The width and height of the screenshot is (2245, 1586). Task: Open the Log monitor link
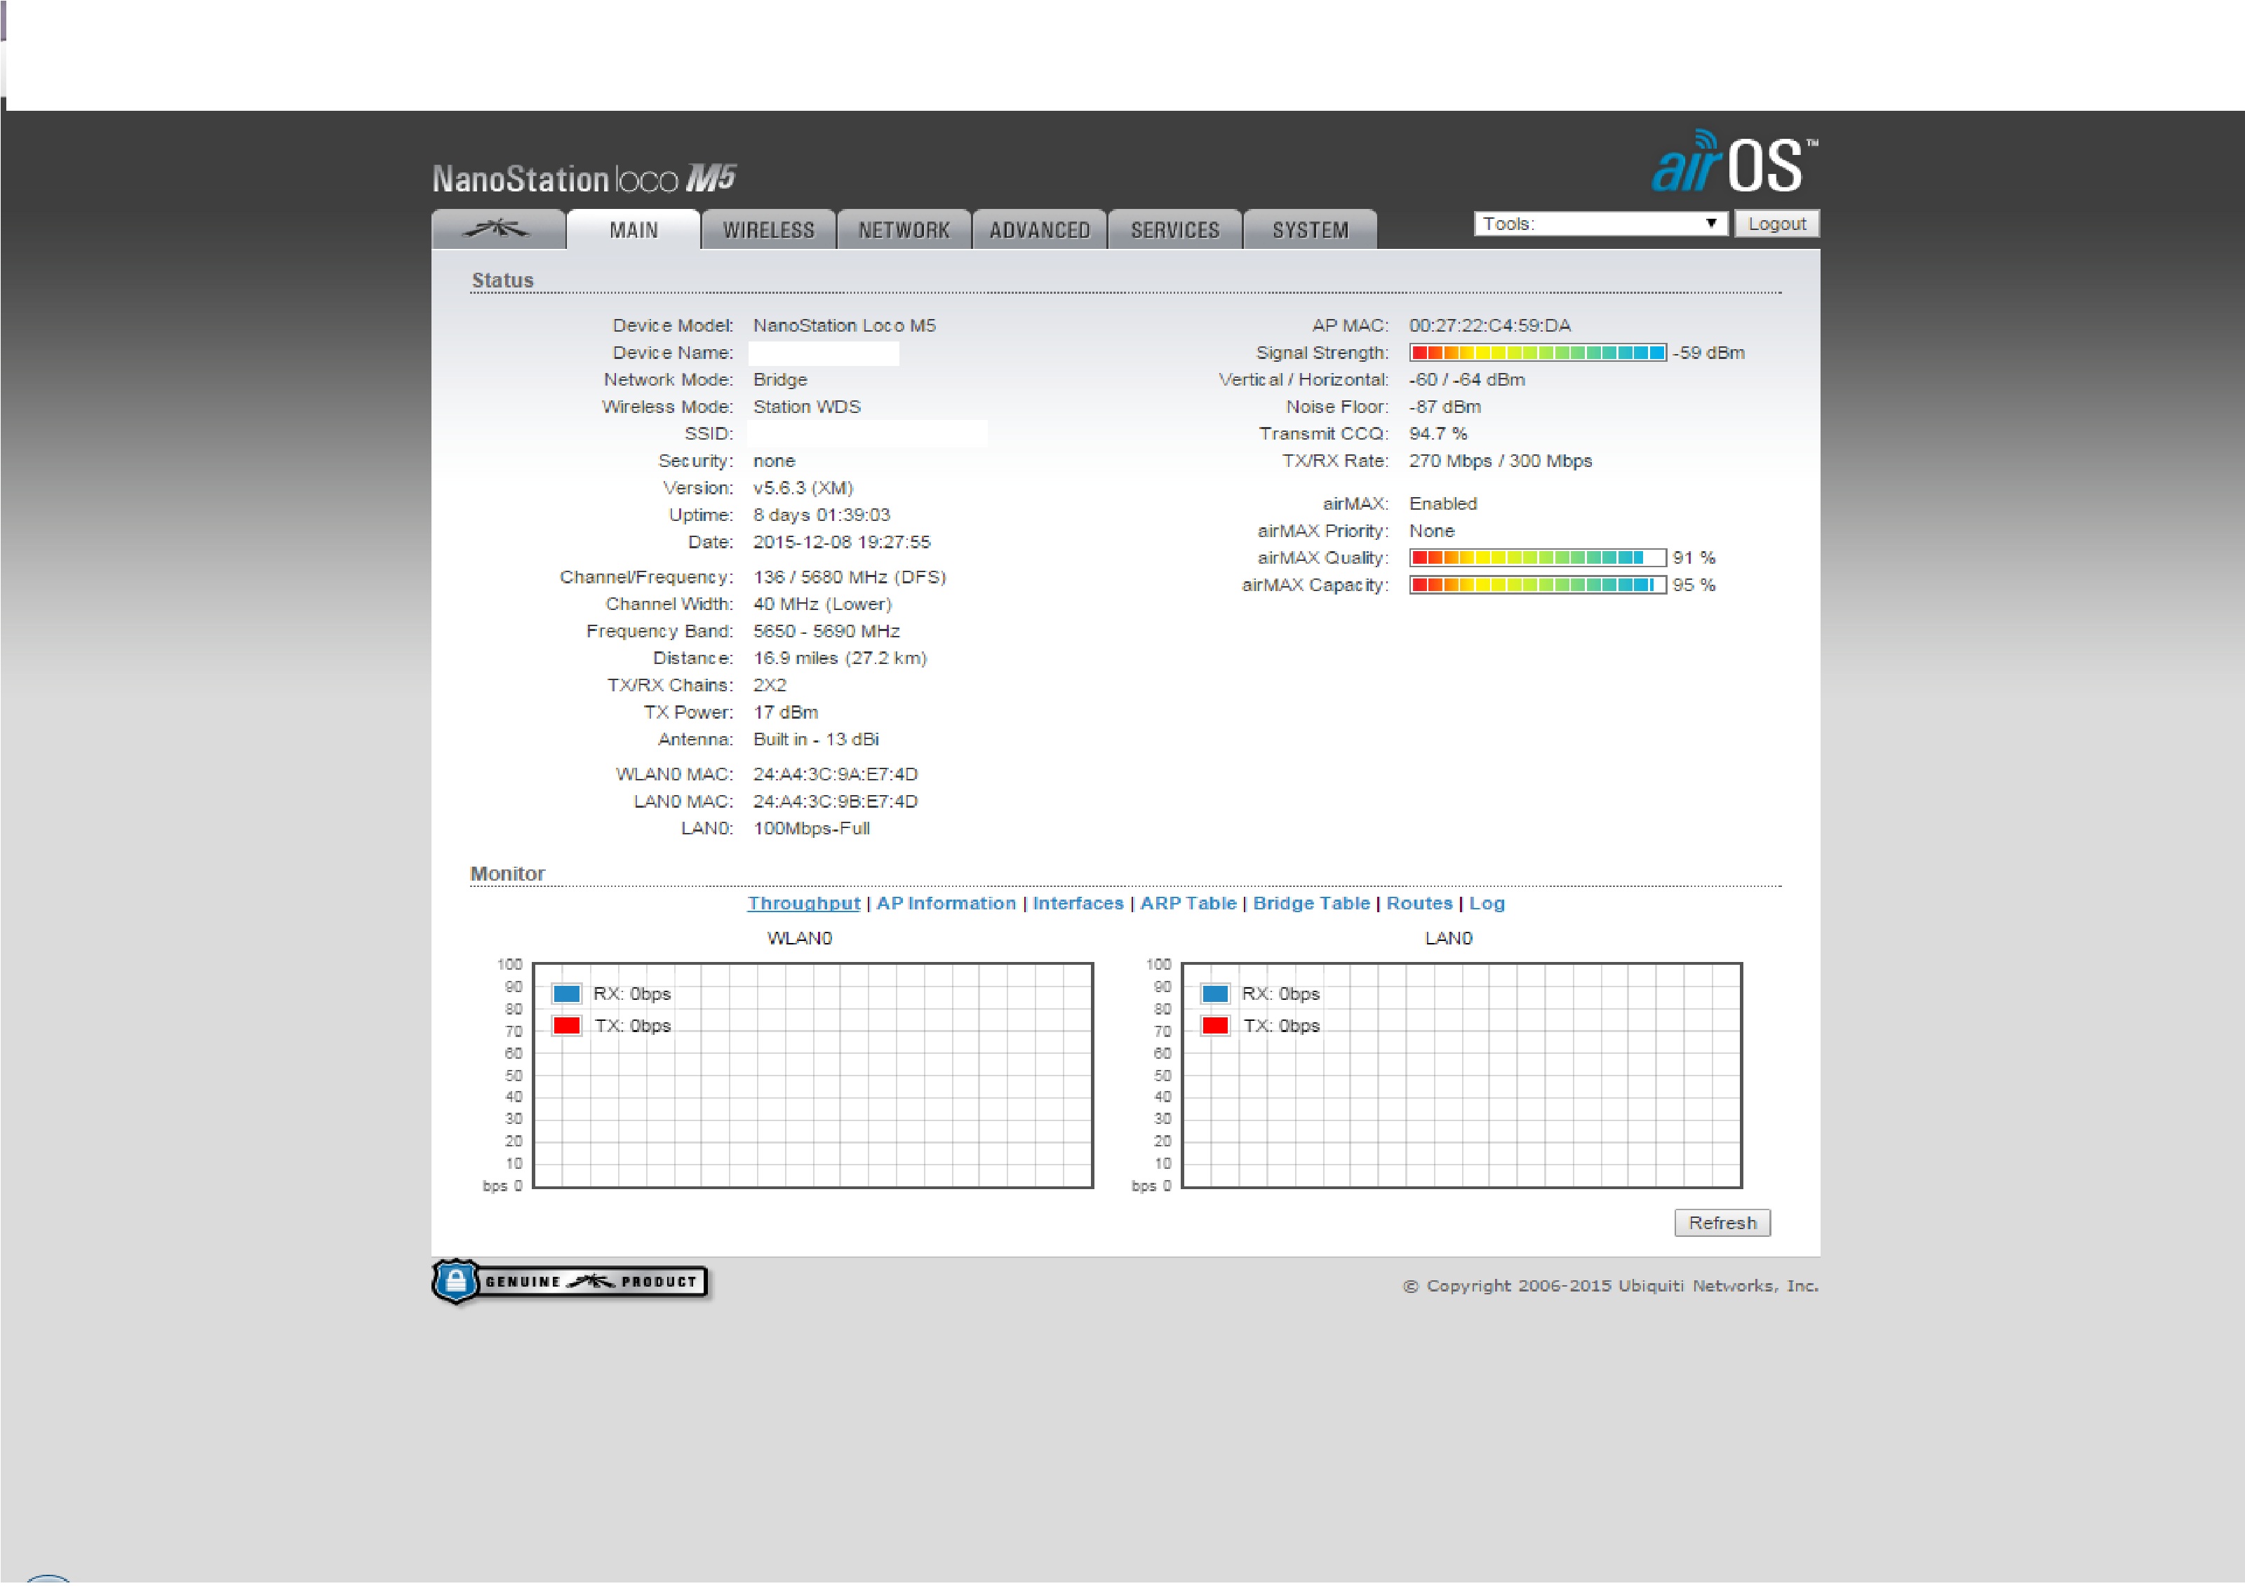1486,904
